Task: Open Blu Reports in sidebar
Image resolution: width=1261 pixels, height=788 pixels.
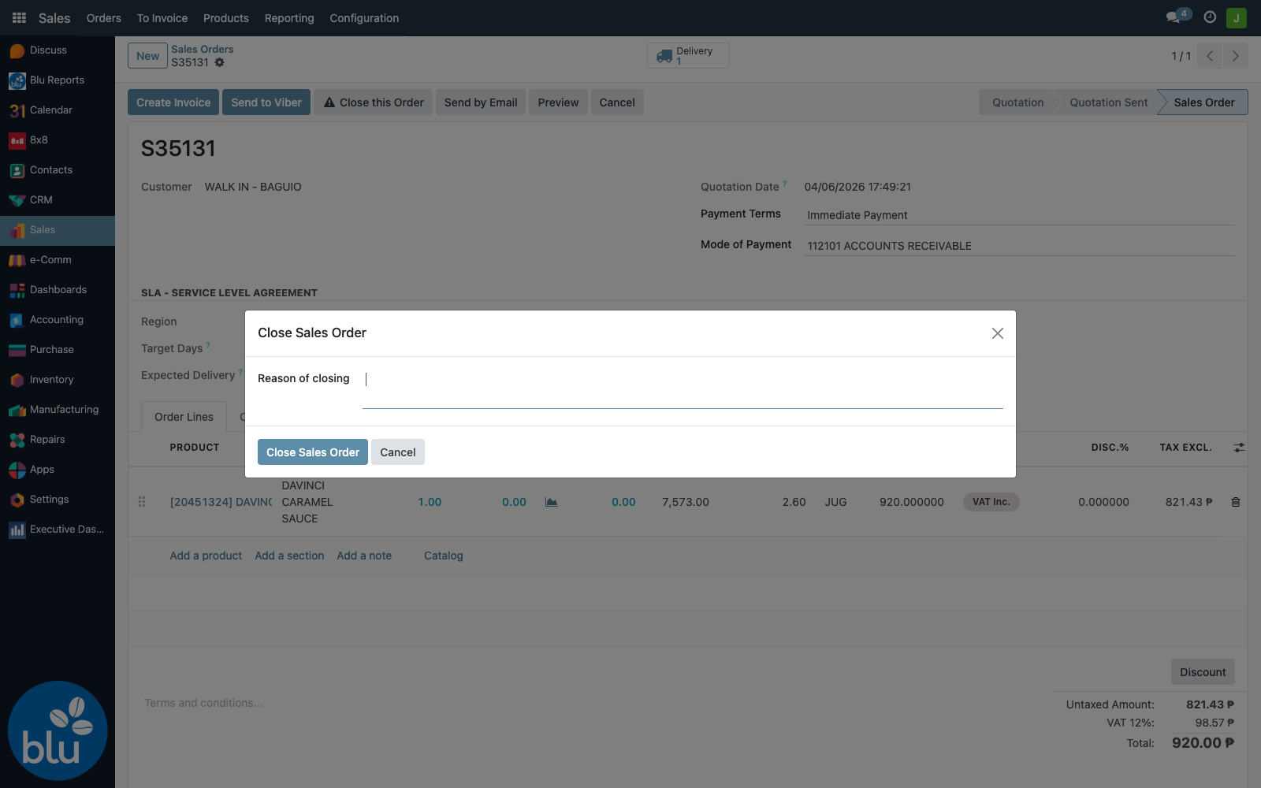Action: (58, 80)
